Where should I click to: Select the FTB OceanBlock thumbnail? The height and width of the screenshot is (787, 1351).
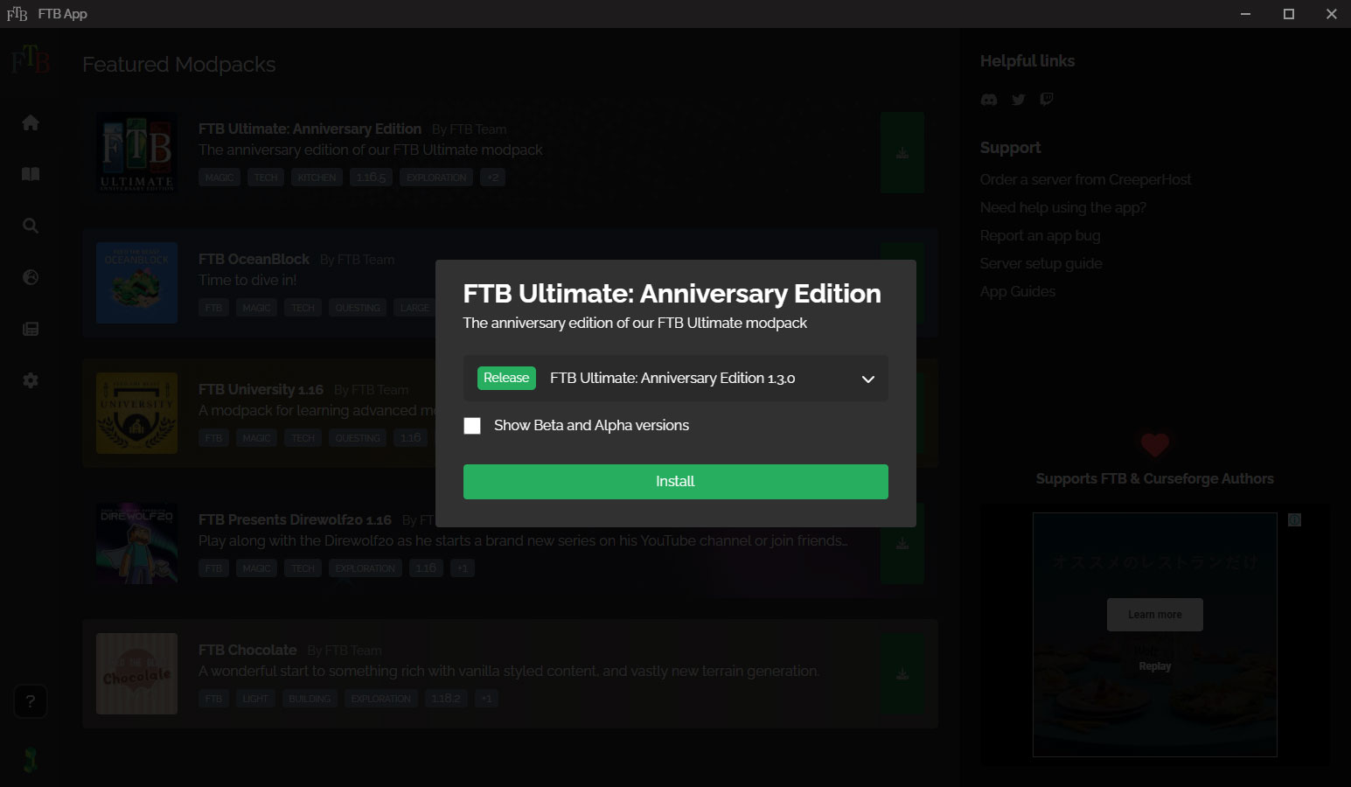[136, 283]
